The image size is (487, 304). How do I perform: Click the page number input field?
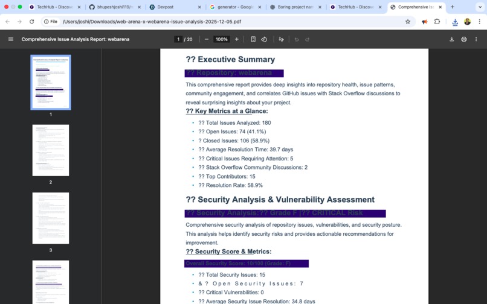coord(178,39)
